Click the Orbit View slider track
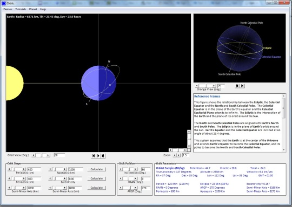 coord(41,155)
